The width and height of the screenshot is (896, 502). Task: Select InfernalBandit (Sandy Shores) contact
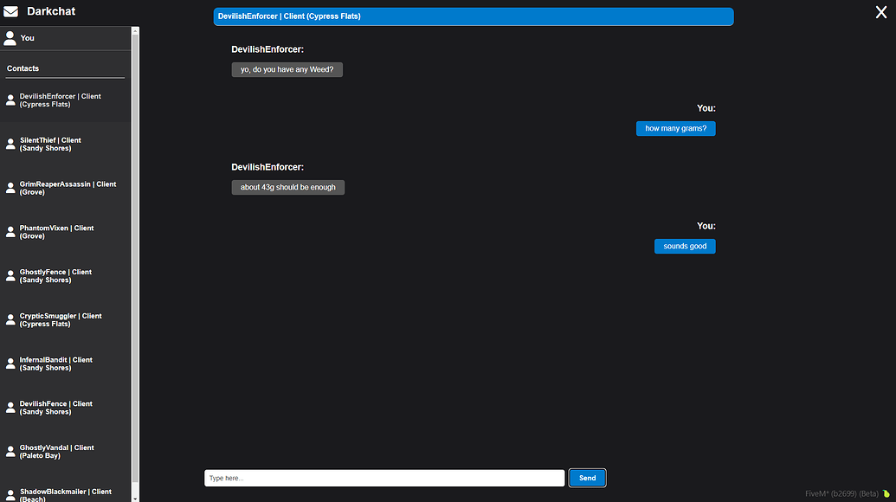[x=65, y=364]
